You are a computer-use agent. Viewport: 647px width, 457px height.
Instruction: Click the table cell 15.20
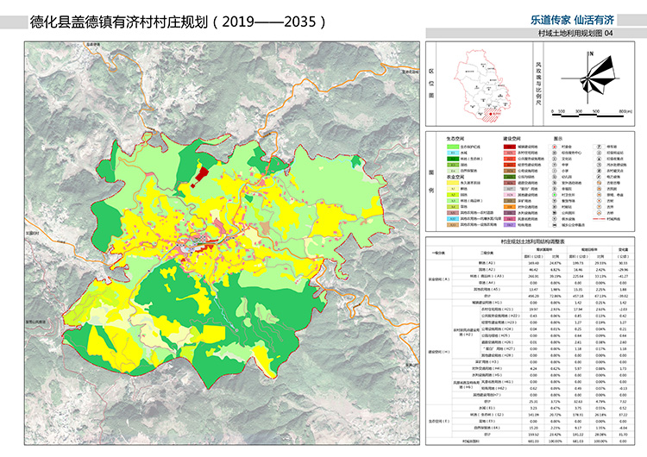pos(533,428)
